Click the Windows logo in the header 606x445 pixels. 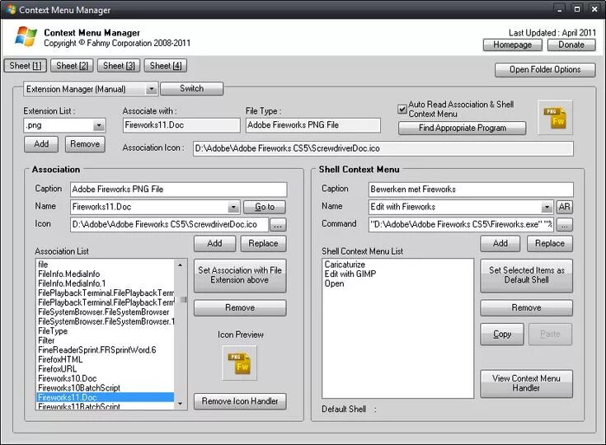click(26, 37)
